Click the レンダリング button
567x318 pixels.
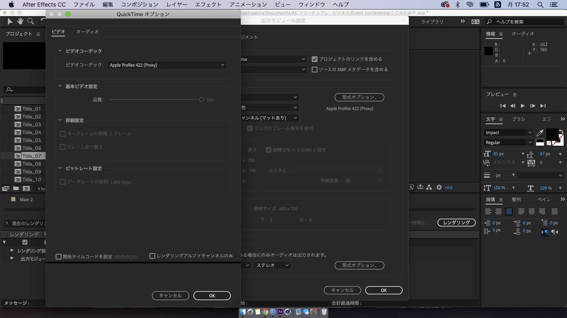457,223
